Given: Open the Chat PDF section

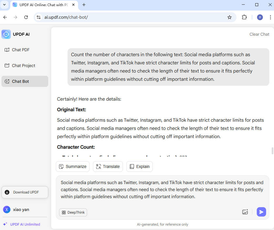Looking at the screenshot, I should point(17,50).
